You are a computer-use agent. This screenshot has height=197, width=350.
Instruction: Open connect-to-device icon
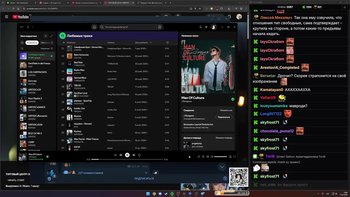pyautogui.click(x=208, y=157)
